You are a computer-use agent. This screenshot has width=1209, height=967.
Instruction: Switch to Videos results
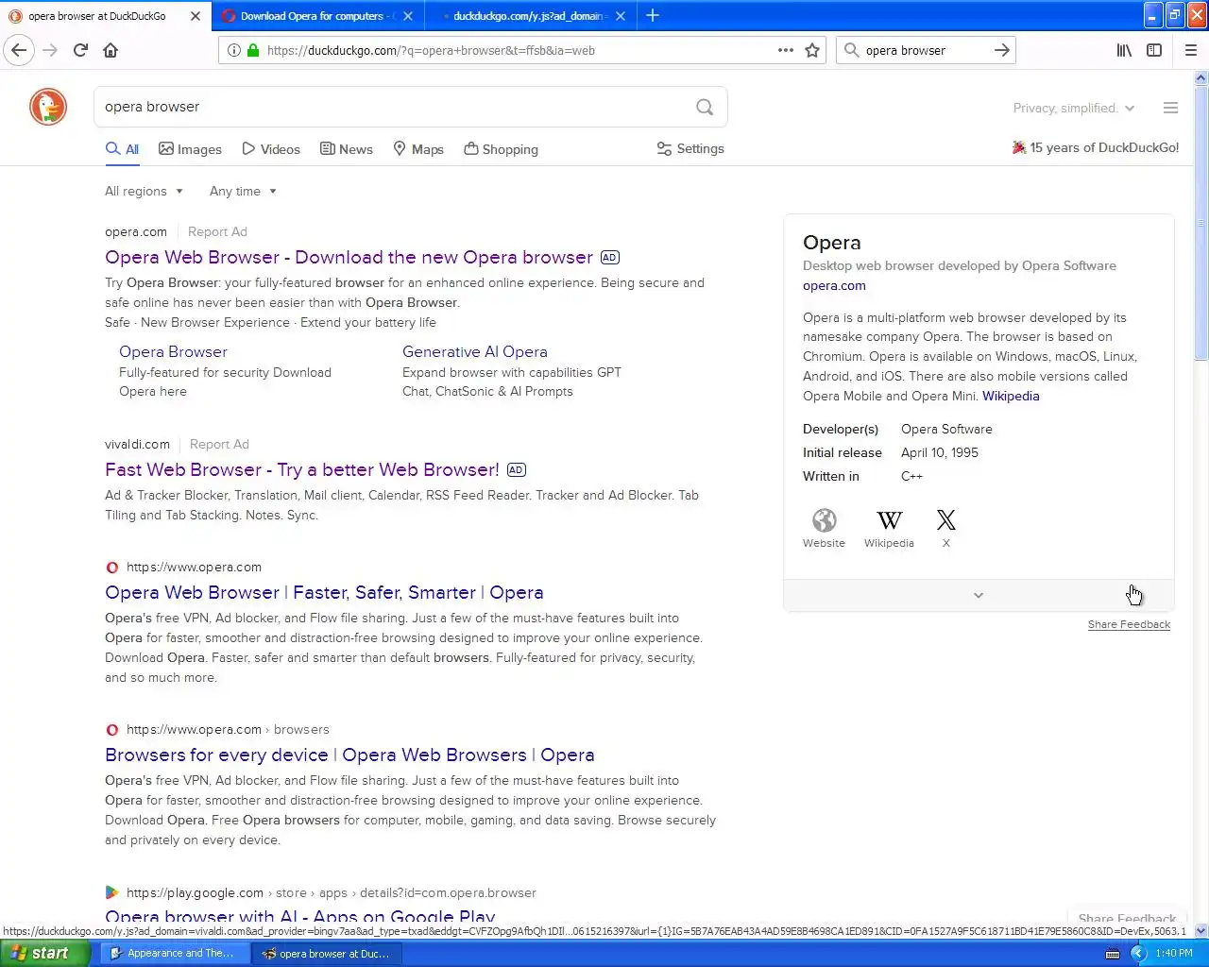click(x=271, y=149)
